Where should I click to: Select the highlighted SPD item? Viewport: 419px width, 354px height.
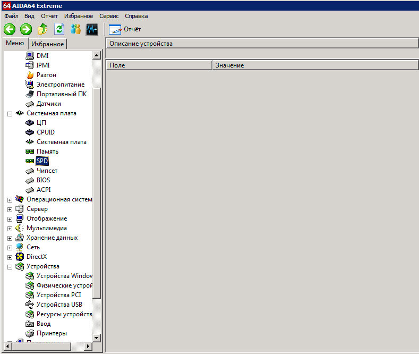coord(42,161)
